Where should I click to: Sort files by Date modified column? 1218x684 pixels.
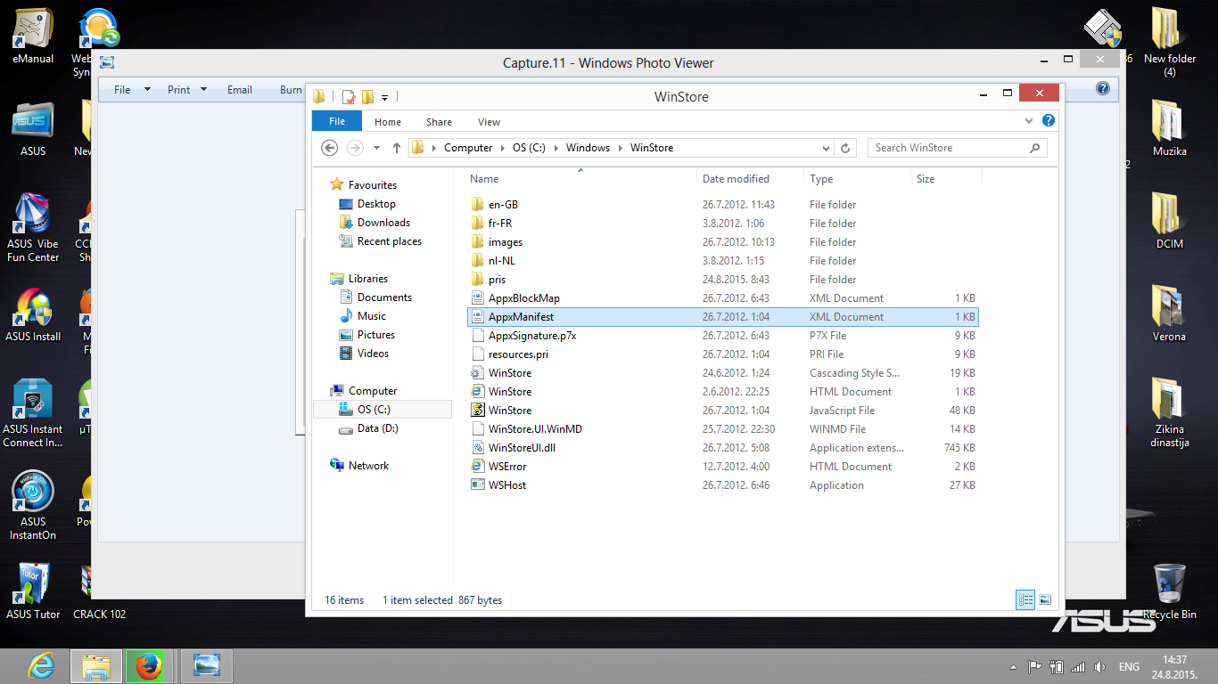(736, 179)
